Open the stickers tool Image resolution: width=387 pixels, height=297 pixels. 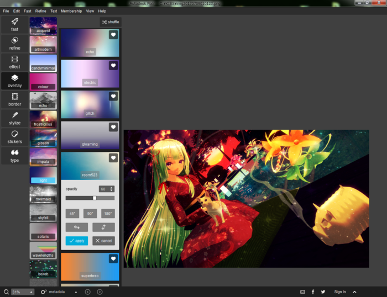point(14,137)
